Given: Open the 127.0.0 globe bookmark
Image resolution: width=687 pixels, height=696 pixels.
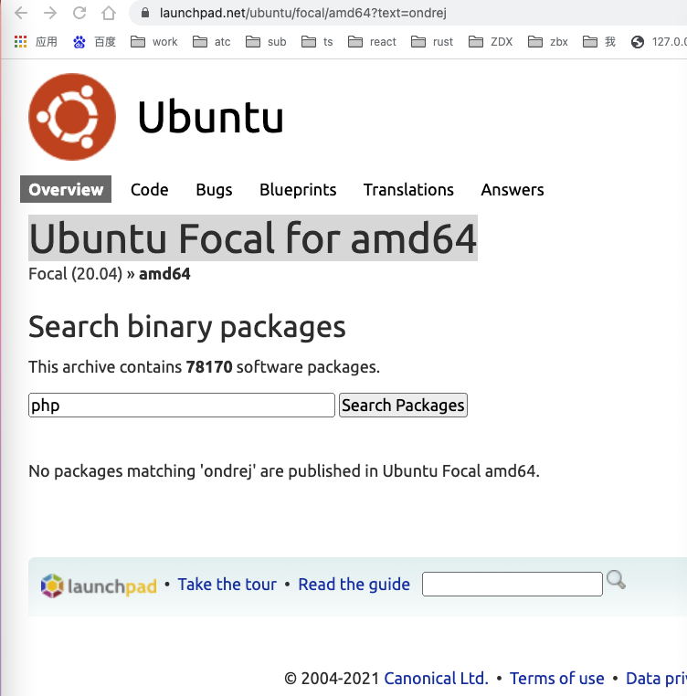Looking at the screenshot, I should pos(658,42).
